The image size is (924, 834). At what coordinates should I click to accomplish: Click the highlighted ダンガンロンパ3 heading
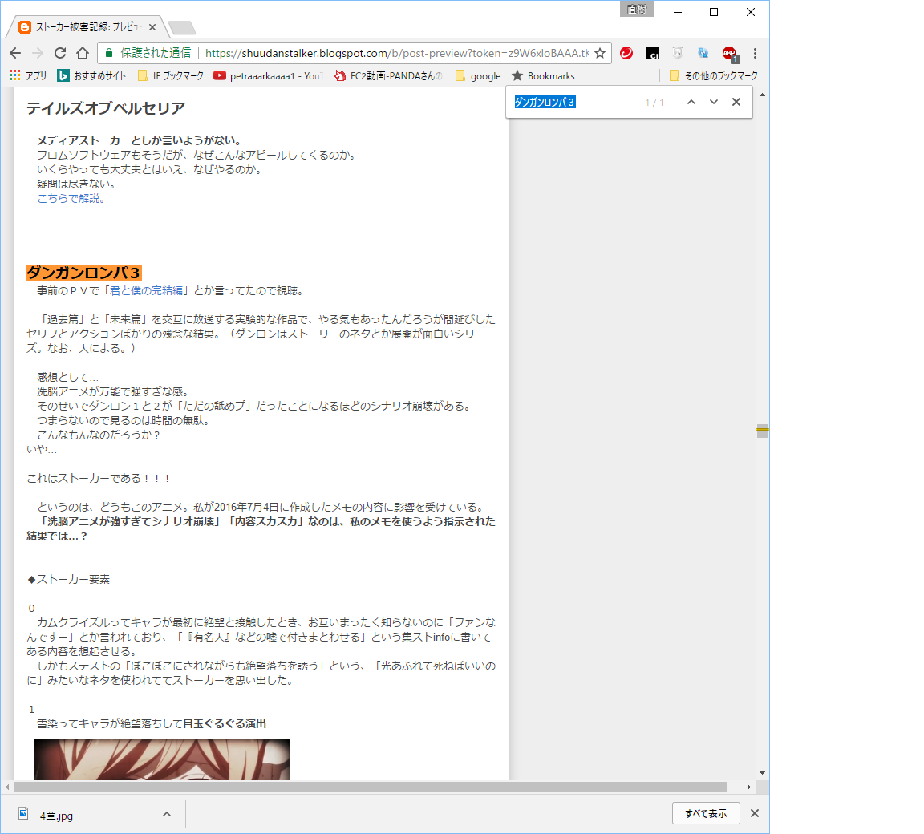pyautogui.click(x=84, y=273)
